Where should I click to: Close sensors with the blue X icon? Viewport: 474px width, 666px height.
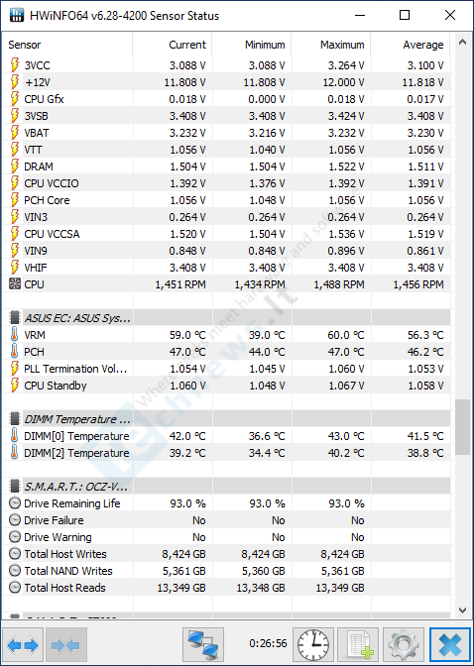450,645
